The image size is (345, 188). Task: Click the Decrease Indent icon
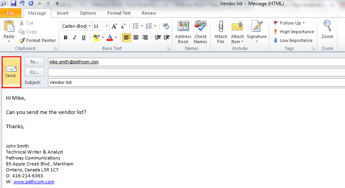(158, 38)
